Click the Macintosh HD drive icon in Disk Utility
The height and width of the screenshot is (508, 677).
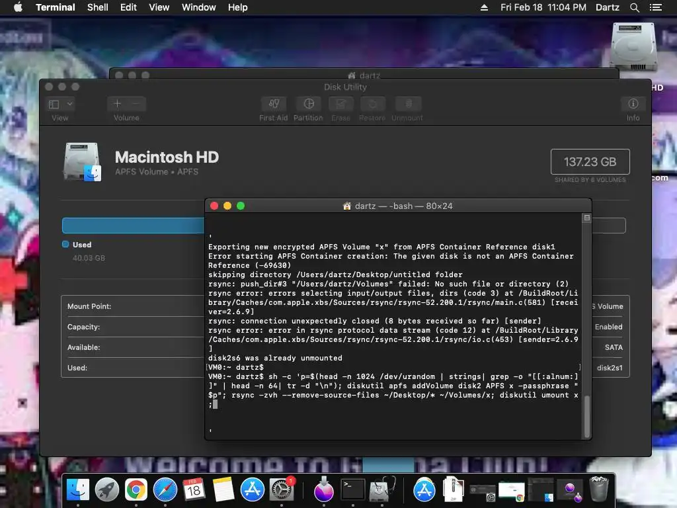(83, 162)
